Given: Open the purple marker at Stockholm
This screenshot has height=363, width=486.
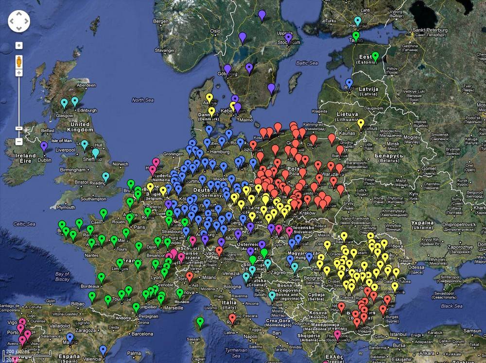Looking at the screenshot, I should 288,37.
